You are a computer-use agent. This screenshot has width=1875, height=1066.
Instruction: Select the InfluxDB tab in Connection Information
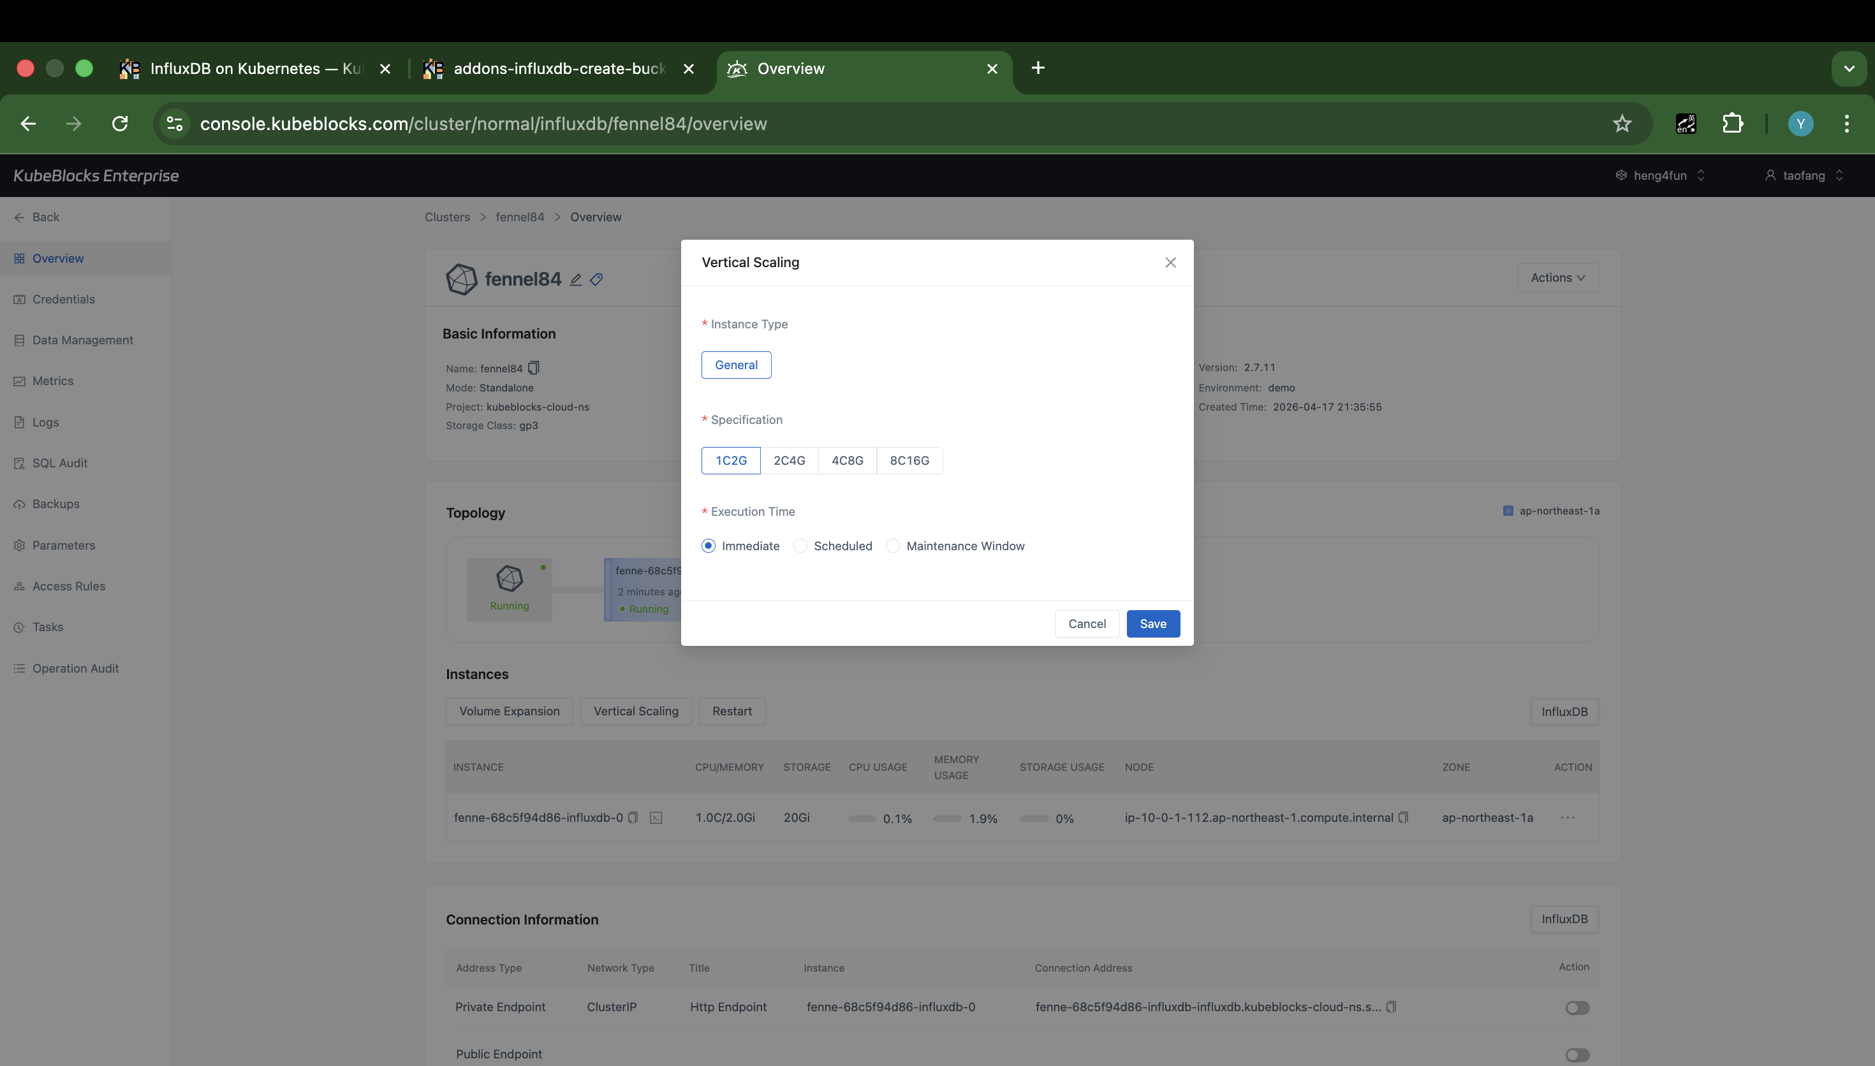1564,919
